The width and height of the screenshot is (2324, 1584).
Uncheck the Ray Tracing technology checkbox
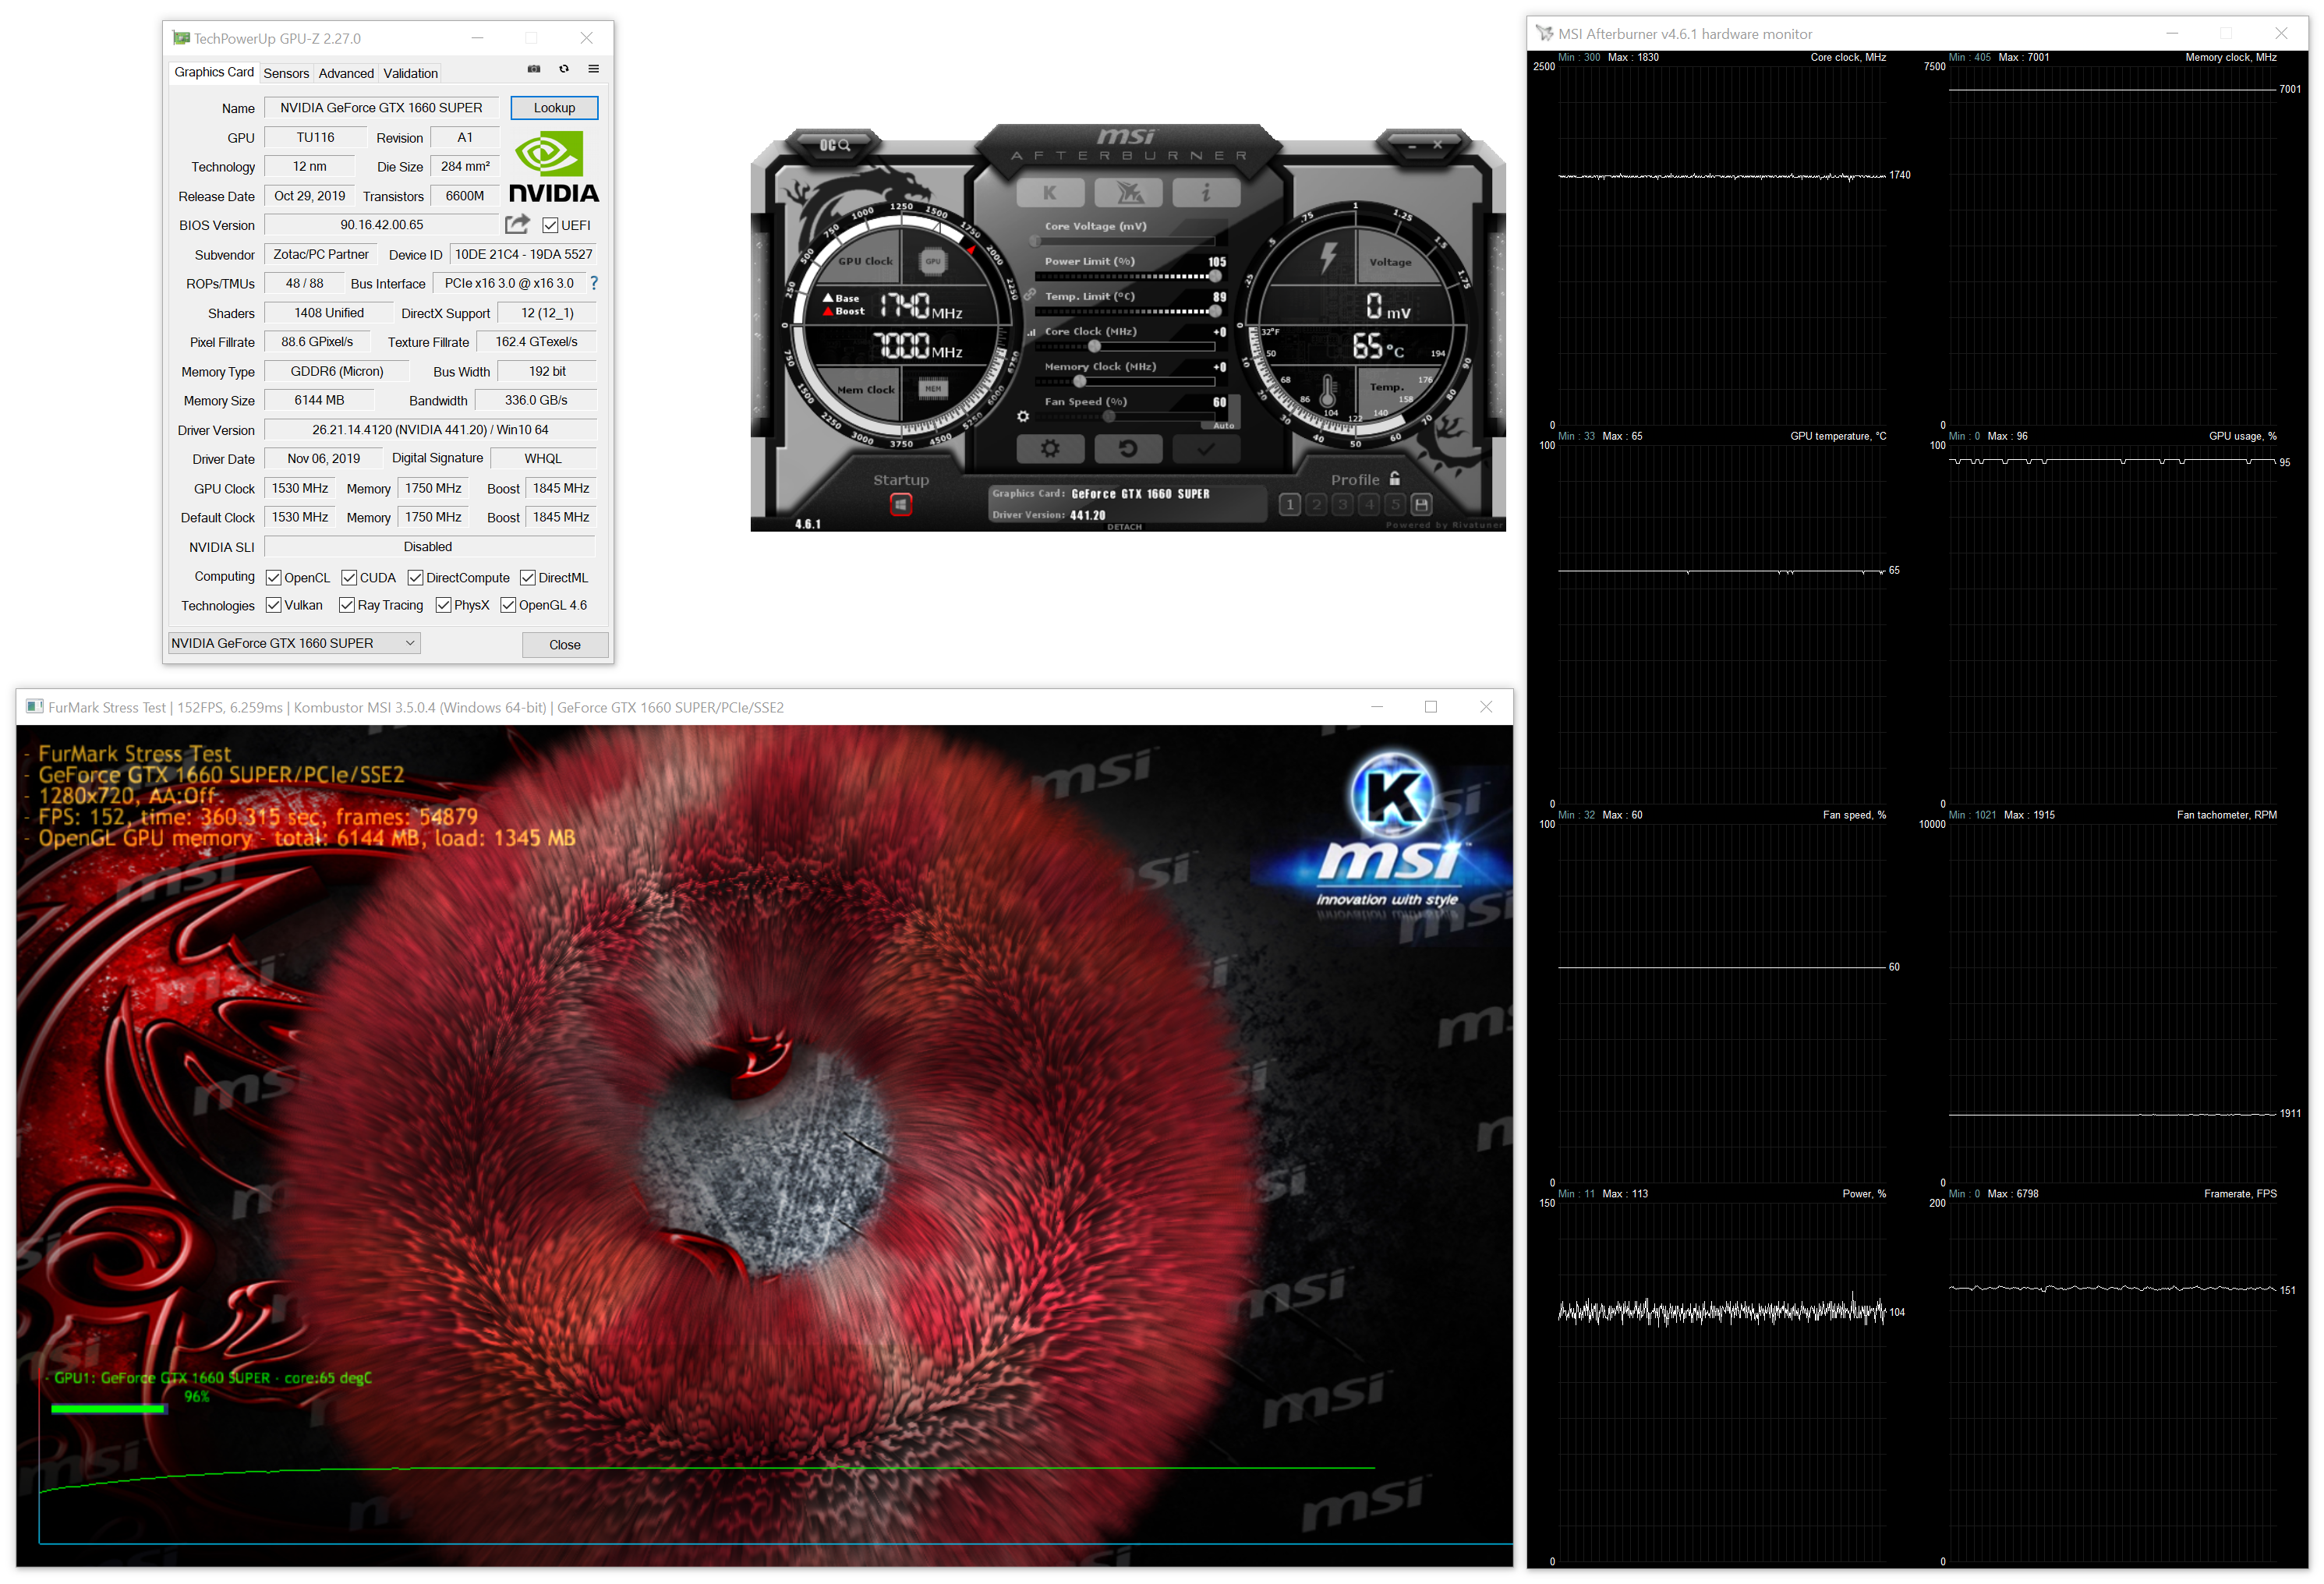tap(347, 604)
